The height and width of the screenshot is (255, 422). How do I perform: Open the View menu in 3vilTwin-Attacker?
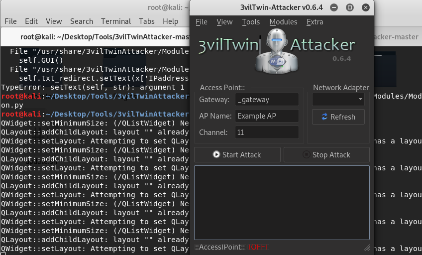[x=224, y=22]
